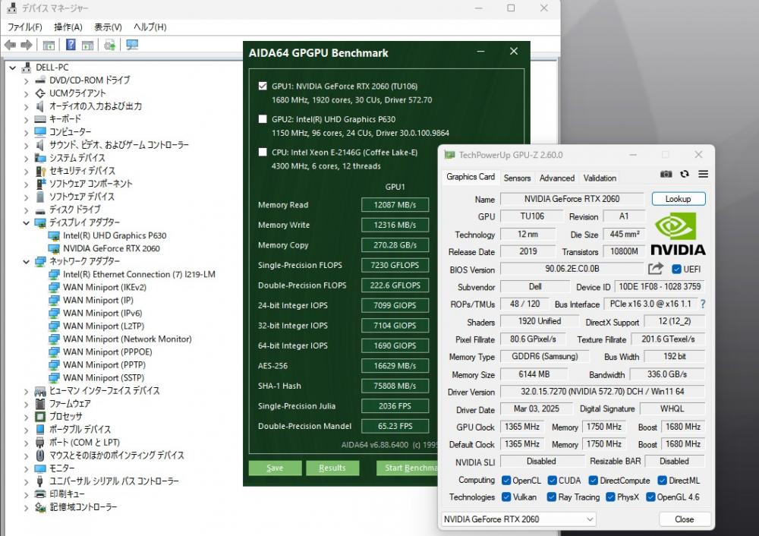
Task: Select the Intel Ethernet Connection I219-LM adapter icon
Action: tap(54, 275)
